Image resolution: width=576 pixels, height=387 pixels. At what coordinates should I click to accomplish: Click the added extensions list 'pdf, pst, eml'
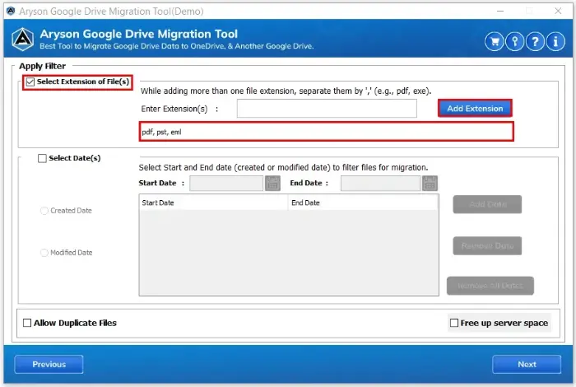tap(326, 132)
